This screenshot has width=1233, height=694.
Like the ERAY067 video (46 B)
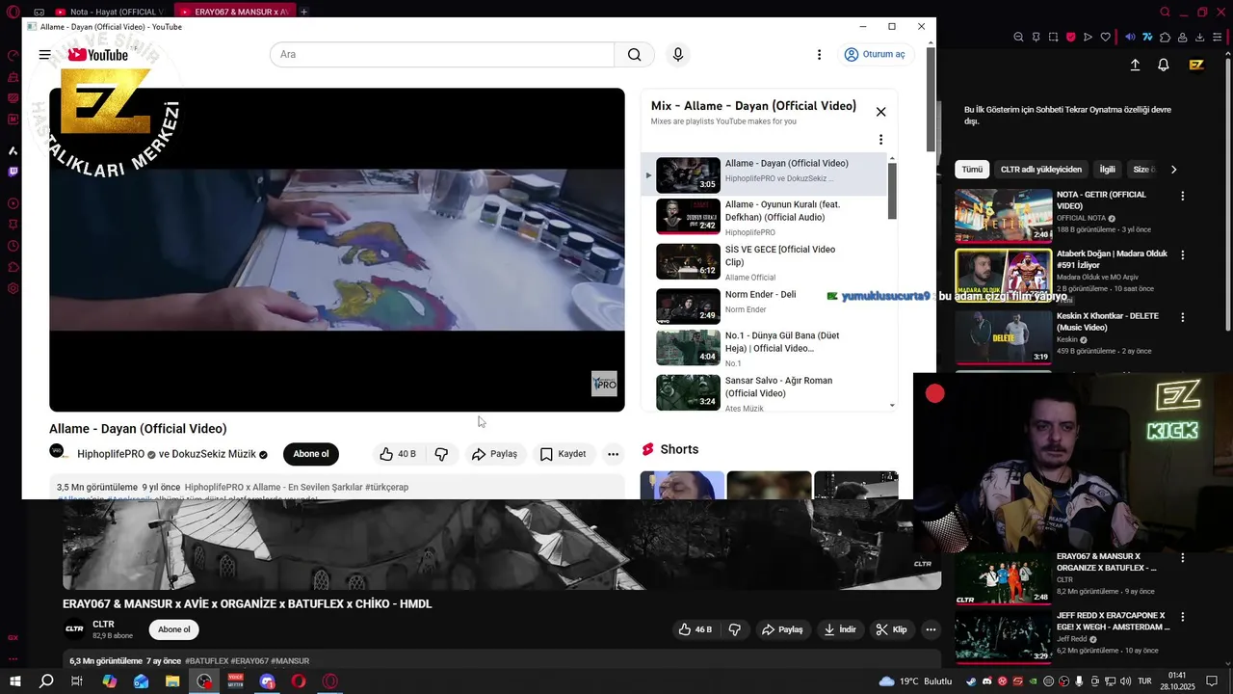click(x=695, y=629)
